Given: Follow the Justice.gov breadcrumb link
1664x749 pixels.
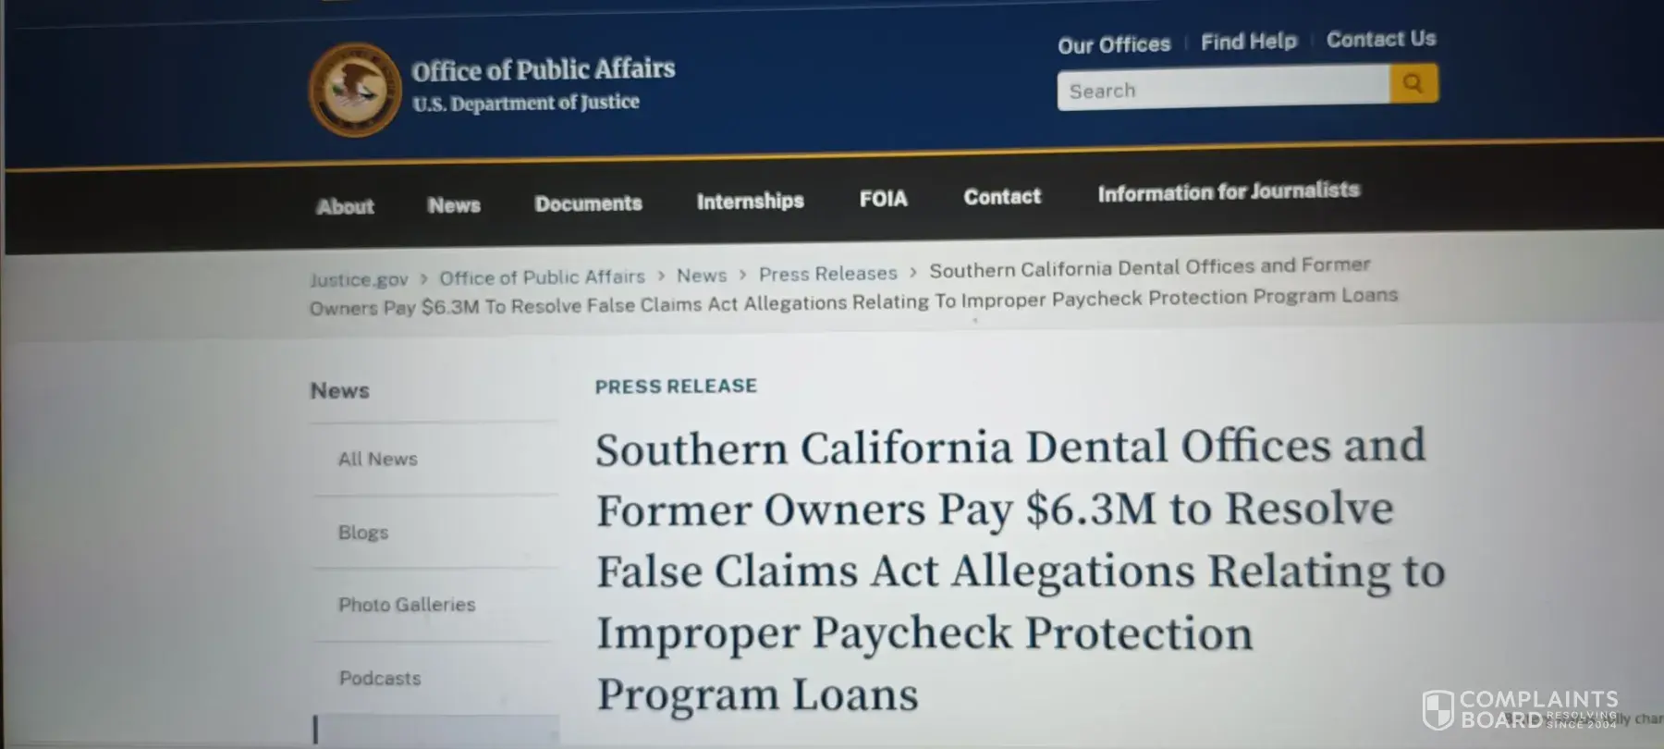Looking at the screenshot, I should pyautogui.click(x=359, y=279).
